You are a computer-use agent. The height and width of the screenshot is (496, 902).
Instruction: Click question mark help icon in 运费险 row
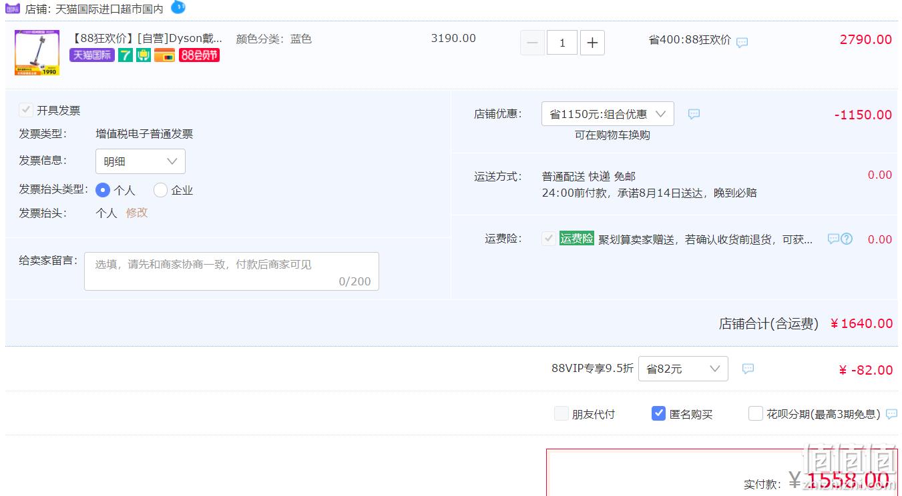point(847,239)
